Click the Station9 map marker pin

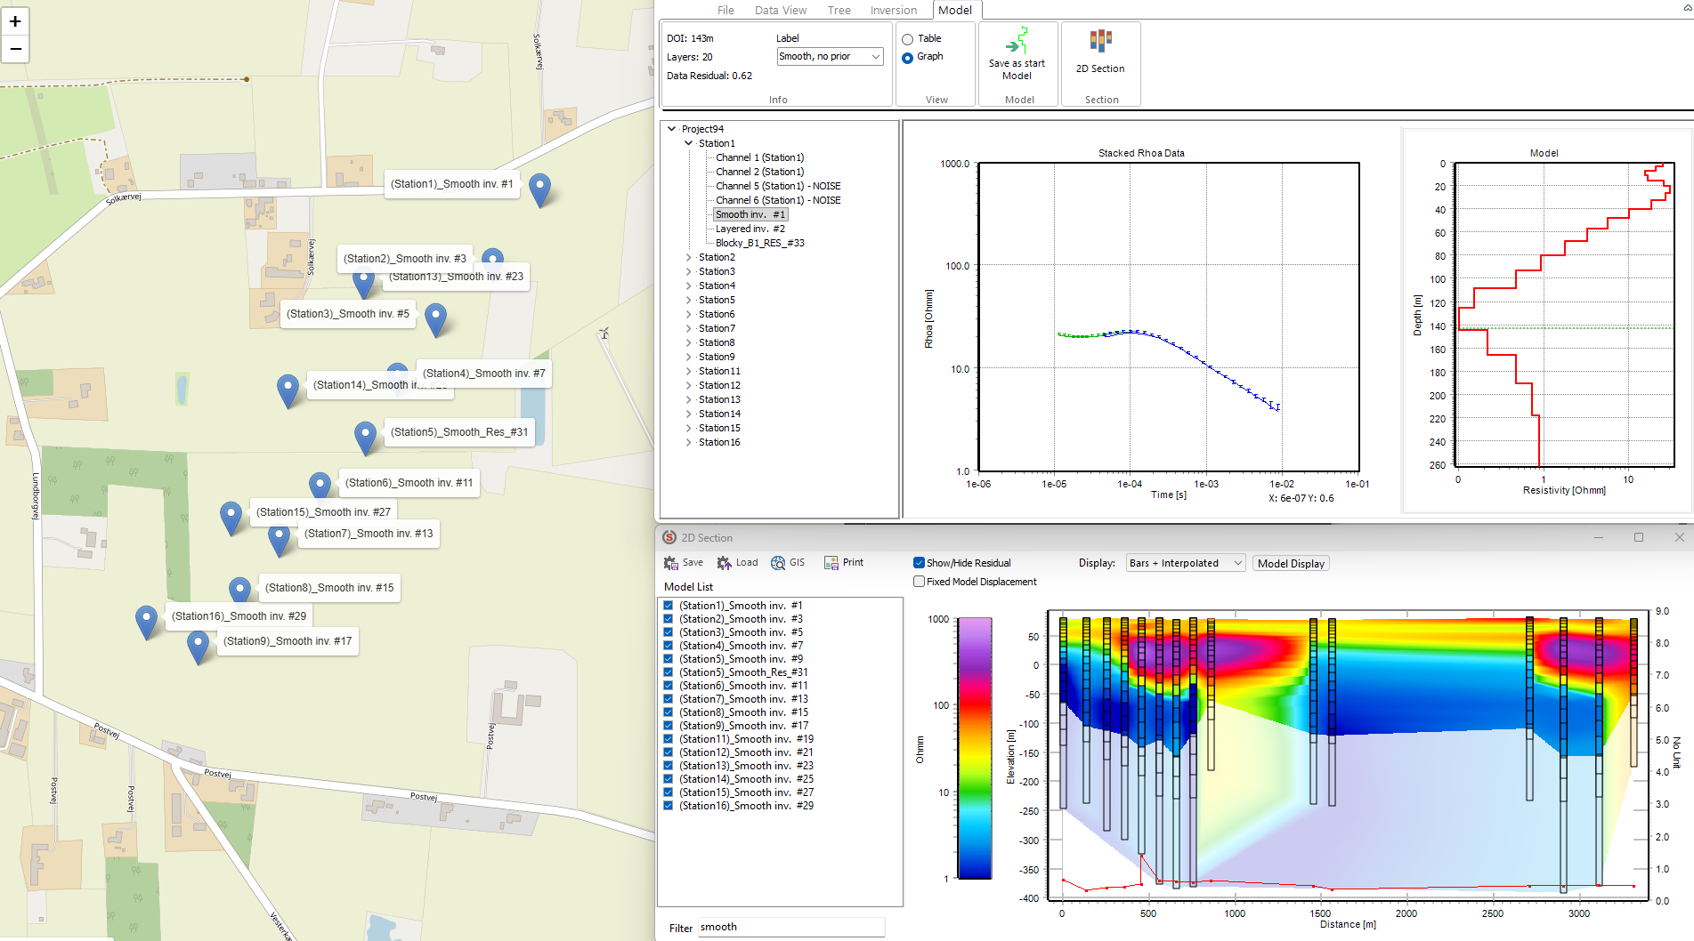(199, 647)
